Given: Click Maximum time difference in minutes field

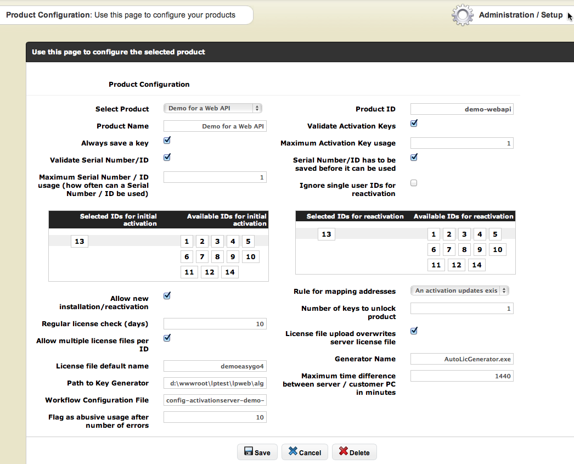Looking at the screenshot, I should point(462,376).
